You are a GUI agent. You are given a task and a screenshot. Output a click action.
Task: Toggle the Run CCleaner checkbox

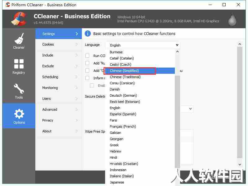pos(87,56)
